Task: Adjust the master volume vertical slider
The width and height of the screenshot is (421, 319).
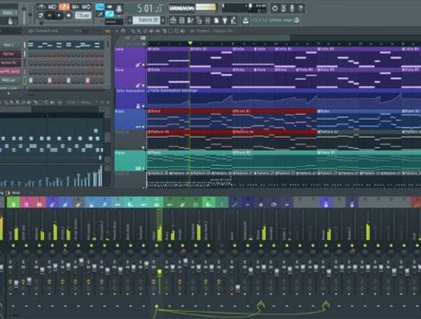Action: 24,14
